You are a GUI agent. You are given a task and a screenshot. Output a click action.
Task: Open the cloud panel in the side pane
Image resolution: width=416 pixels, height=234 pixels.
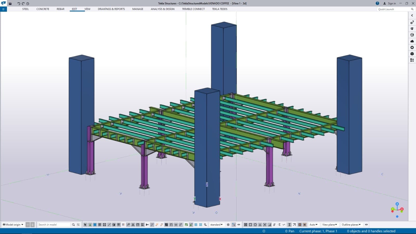[412, 41]
